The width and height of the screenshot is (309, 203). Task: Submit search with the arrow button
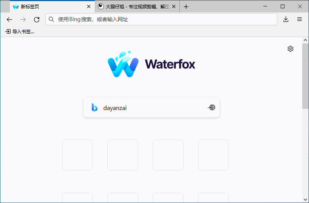(212, 107)
